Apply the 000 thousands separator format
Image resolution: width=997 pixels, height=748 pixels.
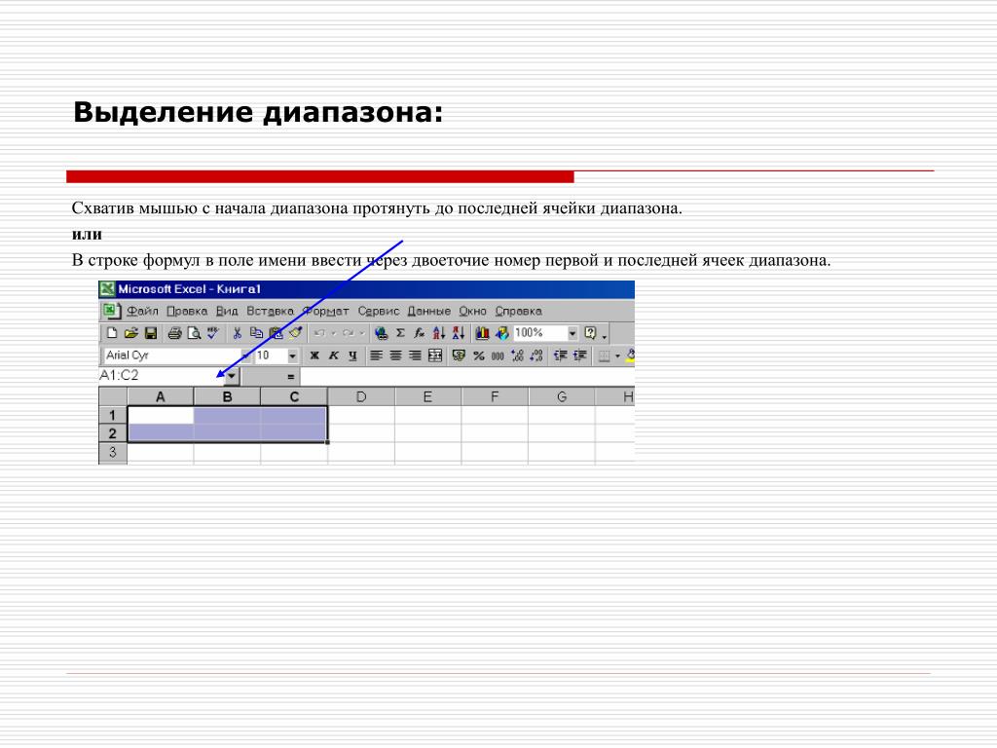[498, 355]
